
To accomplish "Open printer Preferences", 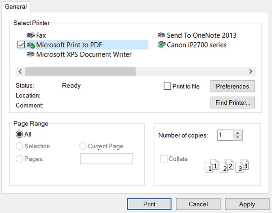I will tap(232, 86).
